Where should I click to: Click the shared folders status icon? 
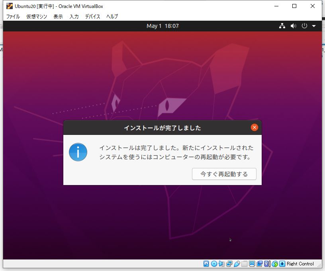[245, 263]
